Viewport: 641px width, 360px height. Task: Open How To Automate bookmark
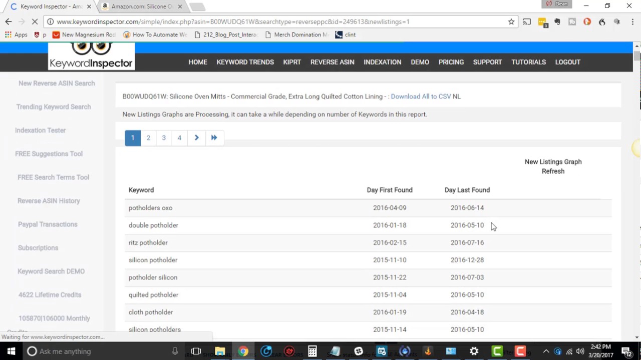[x=155, y=34]
